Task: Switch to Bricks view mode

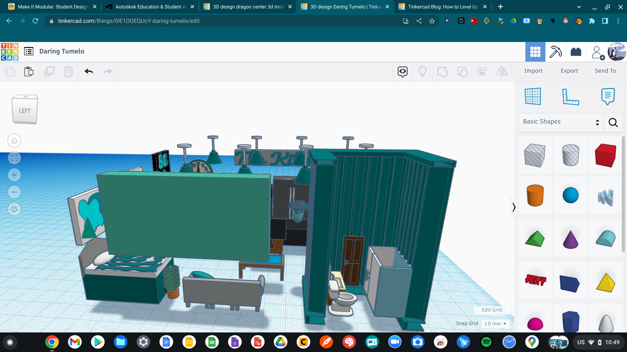Action: [576, 51]
